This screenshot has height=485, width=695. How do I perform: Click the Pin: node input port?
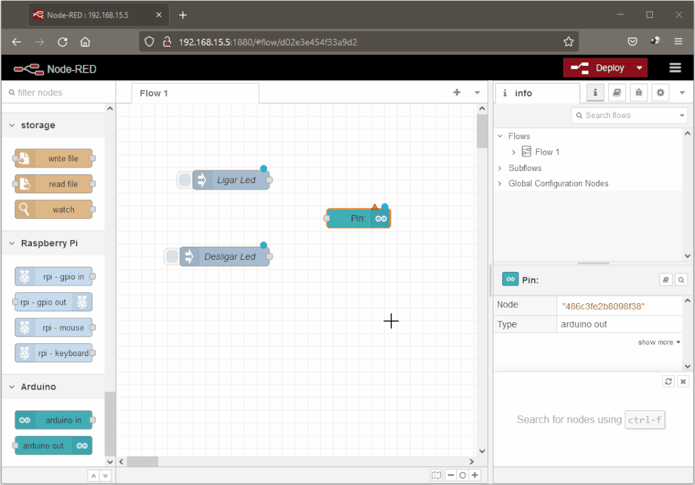click(326, 218)
